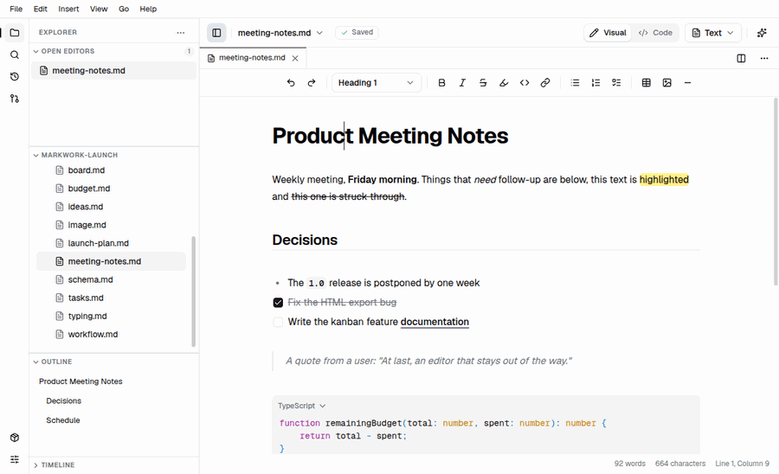
Task: Click the Explorer more options ellipsis
Action: pos(180,33)
